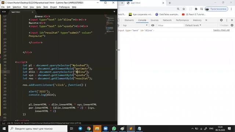Expand more DevTools tabs chevron
This screenshot has width=235, height=132.
point(206,20)
